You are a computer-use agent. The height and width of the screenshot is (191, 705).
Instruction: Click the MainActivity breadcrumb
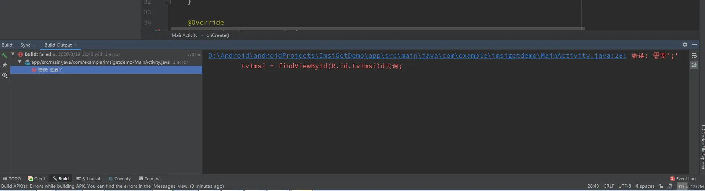[184, 35]
